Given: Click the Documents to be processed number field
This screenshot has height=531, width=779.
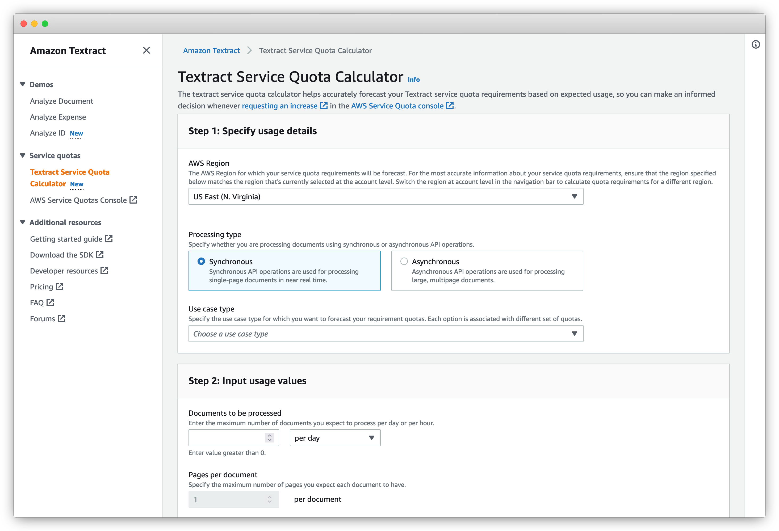Looking at the screenshot, I should [227, 438].
